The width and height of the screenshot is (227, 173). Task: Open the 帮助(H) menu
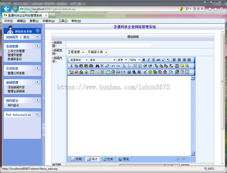click(x=76, y=21)
